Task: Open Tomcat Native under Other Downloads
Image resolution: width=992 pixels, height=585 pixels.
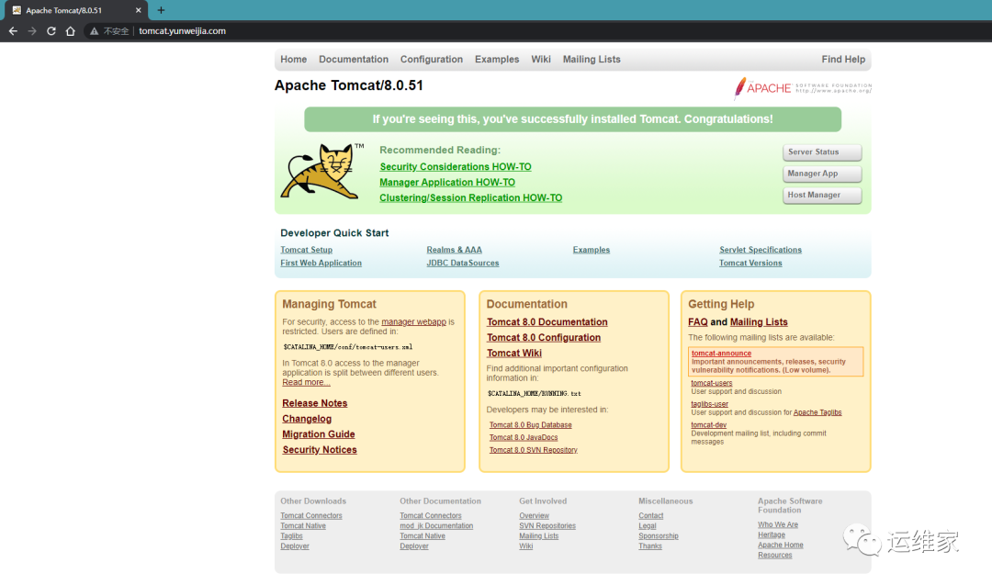Action: point(303,526)
